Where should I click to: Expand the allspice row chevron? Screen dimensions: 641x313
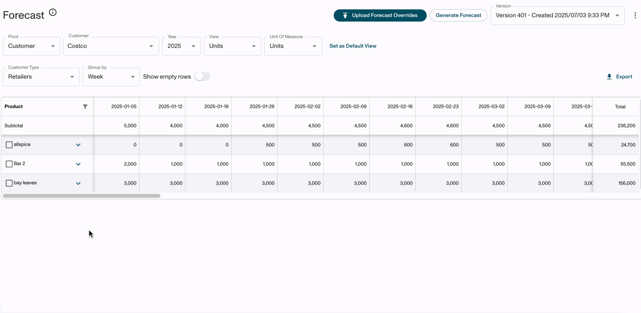[x=78, y=145]
